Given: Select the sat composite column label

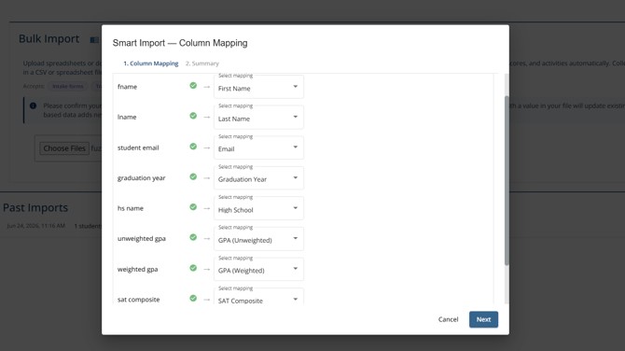Looking at the screenshot, I should pyautogui.click(x=138, y=300).
